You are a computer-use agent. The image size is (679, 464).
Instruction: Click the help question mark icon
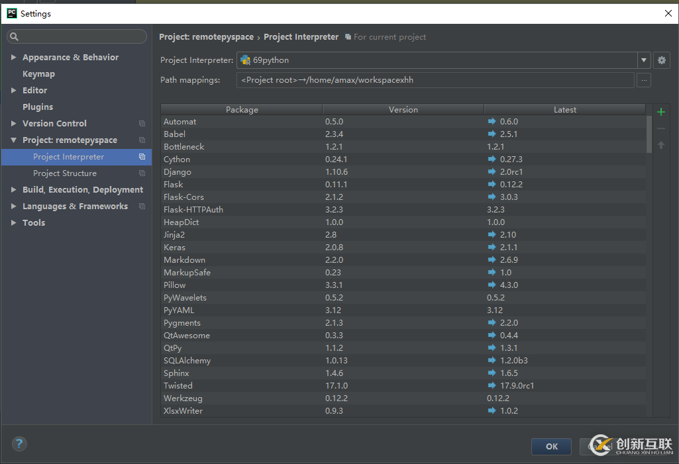(19, 444)
